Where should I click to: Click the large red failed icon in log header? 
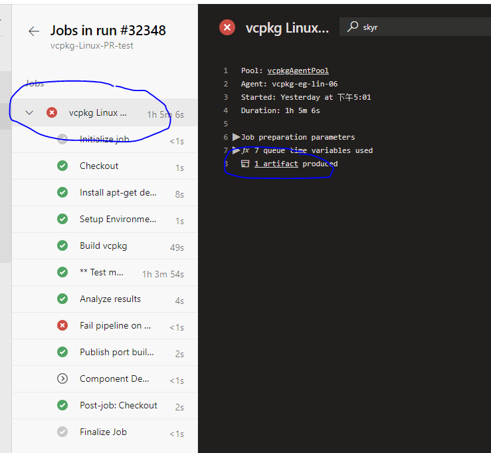[227, 27]
